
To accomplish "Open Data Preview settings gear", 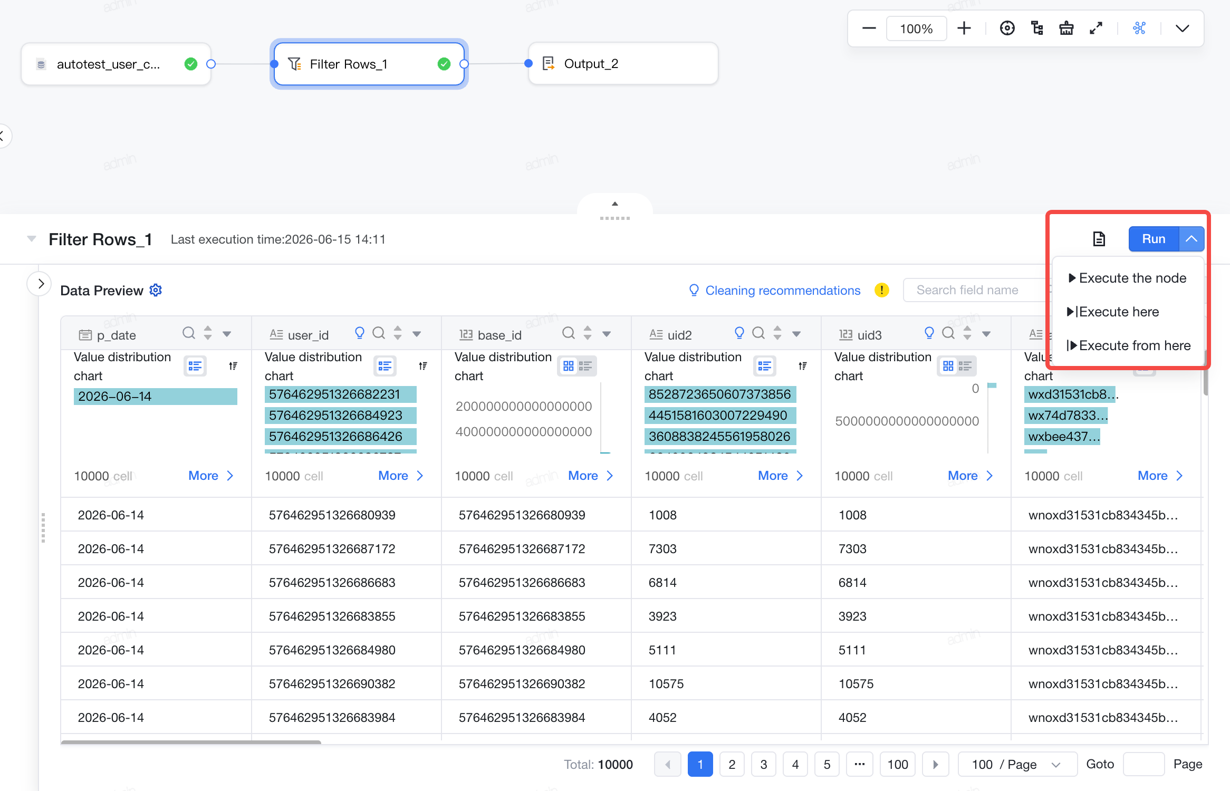I will [x=156, y=290].
